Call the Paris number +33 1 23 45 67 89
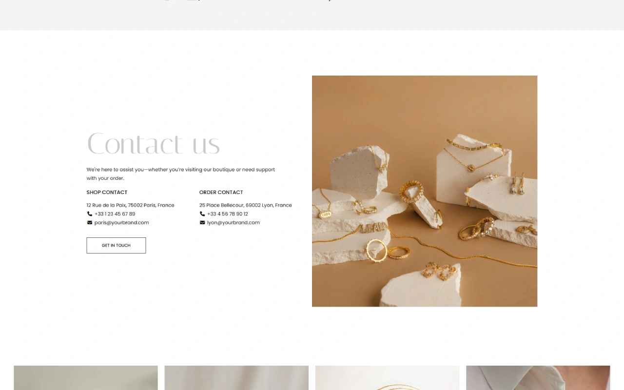The width and height of the screenshot is (624, 390). 115,214
